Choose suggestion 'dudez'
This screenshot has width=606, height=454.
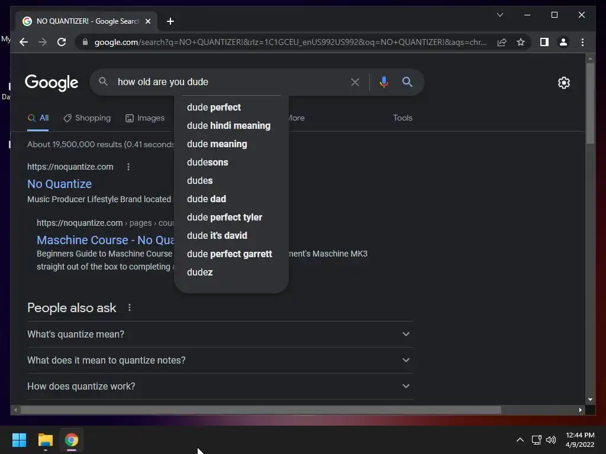point(200,272)
